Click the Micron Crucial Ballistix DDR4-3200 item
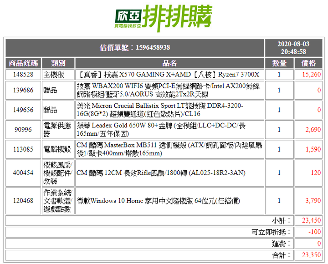This screenshot has height=264, width=328. pos(169,110)
